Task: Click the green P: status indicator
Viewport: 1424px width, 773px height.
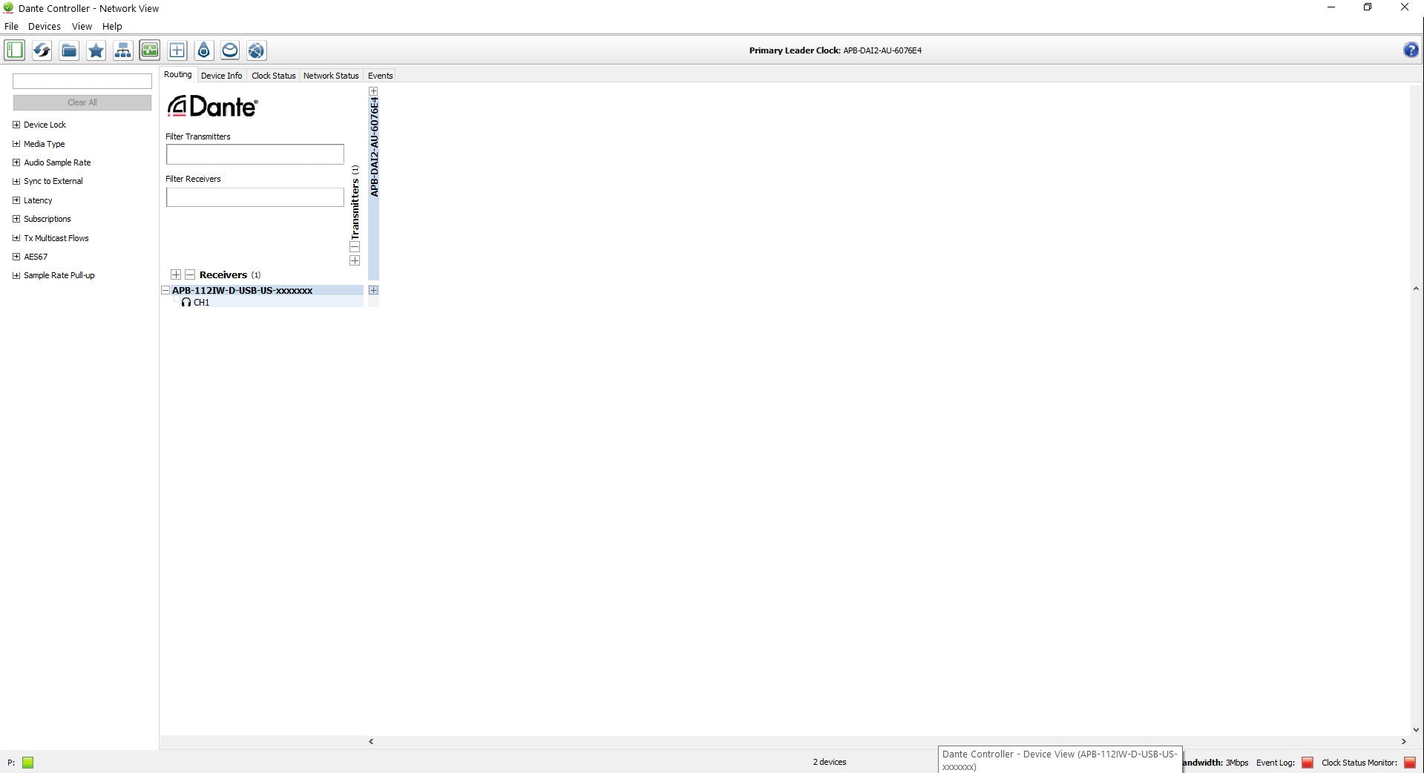Action: tap(28, 763)
